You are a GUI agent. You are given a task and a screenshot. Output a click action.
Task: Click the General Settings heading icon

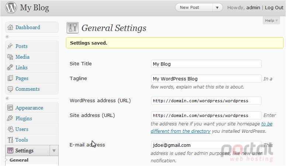tap(73, 28)
